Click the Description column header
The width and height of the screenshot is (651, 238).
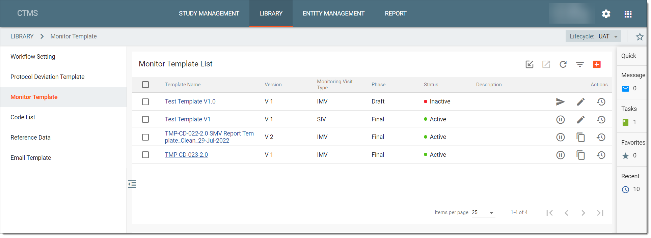(489, 85)
